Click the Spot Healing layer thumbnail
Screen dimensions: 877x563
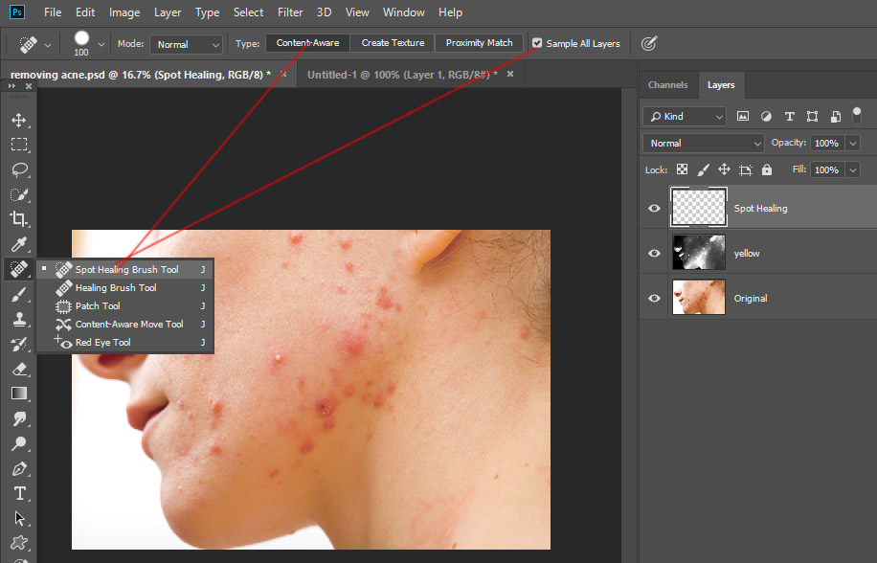pyautogui.click(x=698, y=207)
